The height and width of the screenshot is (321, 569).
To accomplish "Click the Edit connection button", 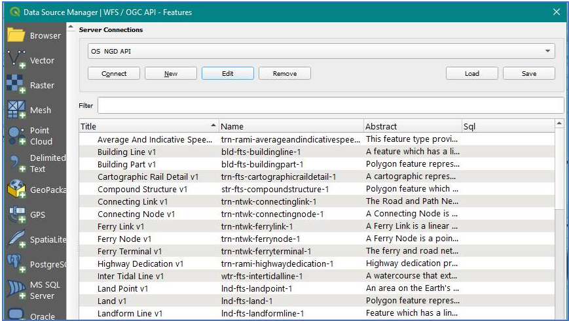I will (227, 73).
